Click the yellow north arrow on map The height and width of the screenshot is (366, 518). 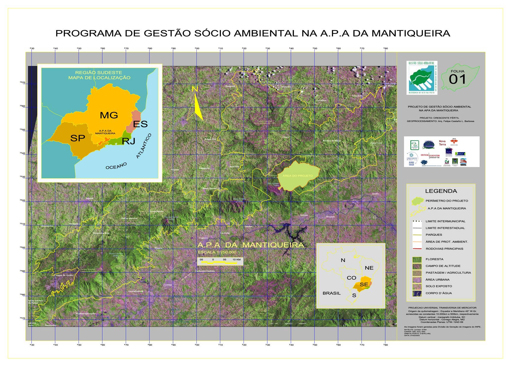pos(197,105)
